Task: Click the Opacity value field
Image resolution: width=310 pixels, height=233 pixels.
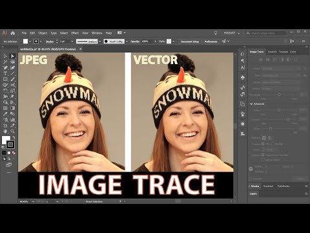Action: pos(147,41)
